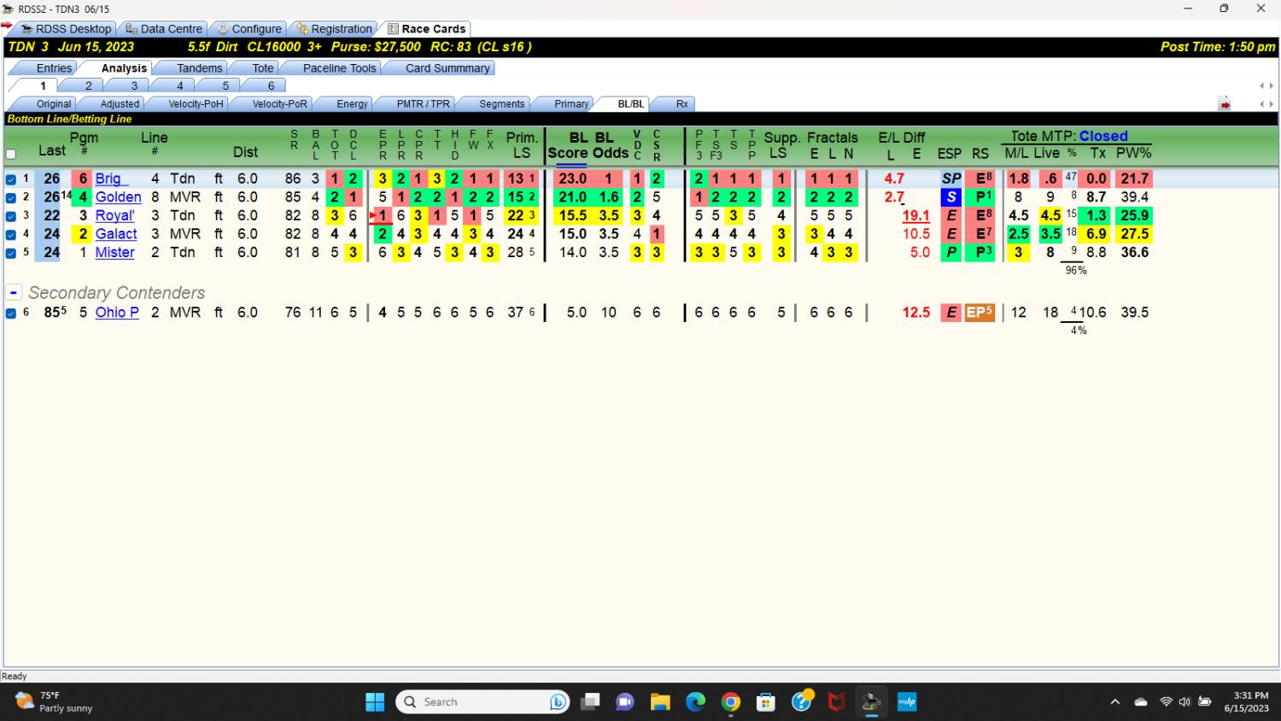The image size is (1281, 721).
Task: Toggle the select-all horses checkbox in header
Action: (11, 155)
